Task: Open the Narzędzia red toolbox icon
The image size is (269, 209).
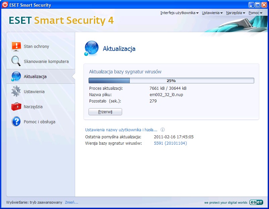Action: click(16, 107)
